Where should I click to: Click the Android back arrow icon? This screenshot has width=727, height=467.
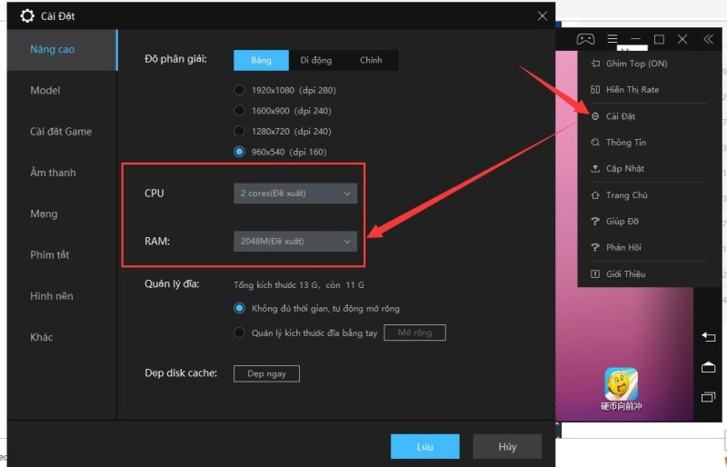coord(708,336)
